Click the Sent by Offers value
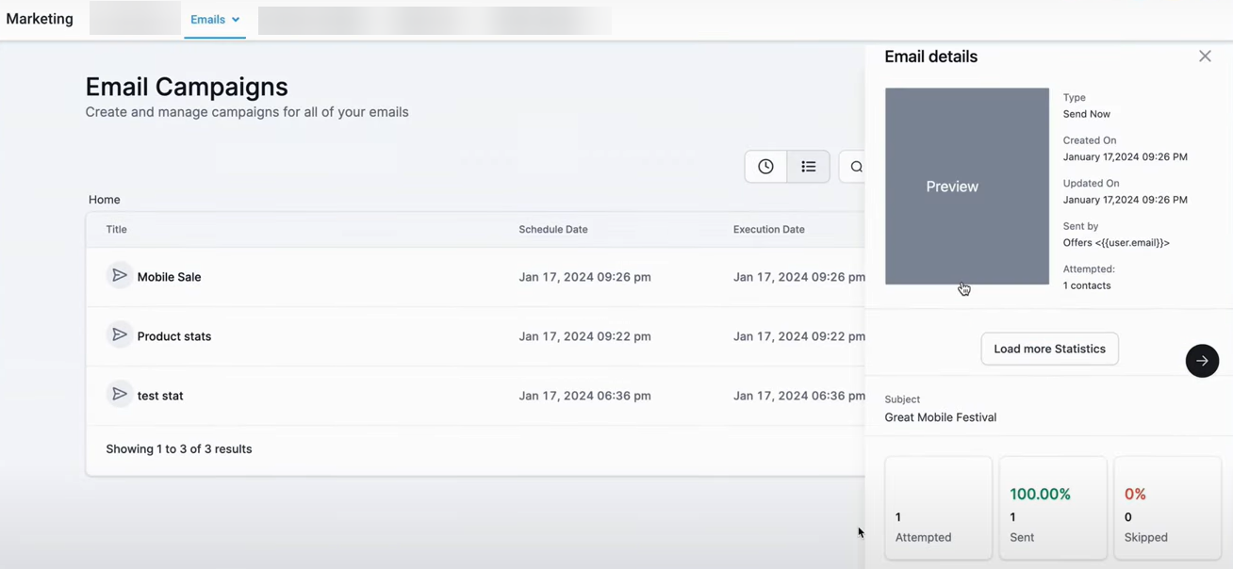This screenshot has width=1233, height=569. [1116, 243]
